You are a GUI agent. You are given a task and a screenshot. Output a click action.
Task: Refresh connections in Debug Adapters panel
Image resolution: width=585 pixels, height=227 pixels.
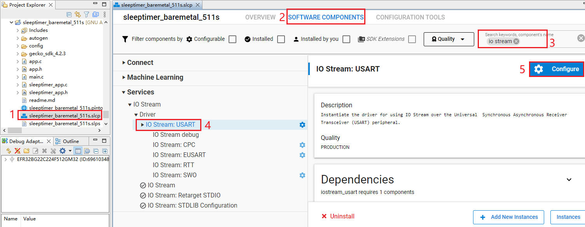click(x=9, y=151)
